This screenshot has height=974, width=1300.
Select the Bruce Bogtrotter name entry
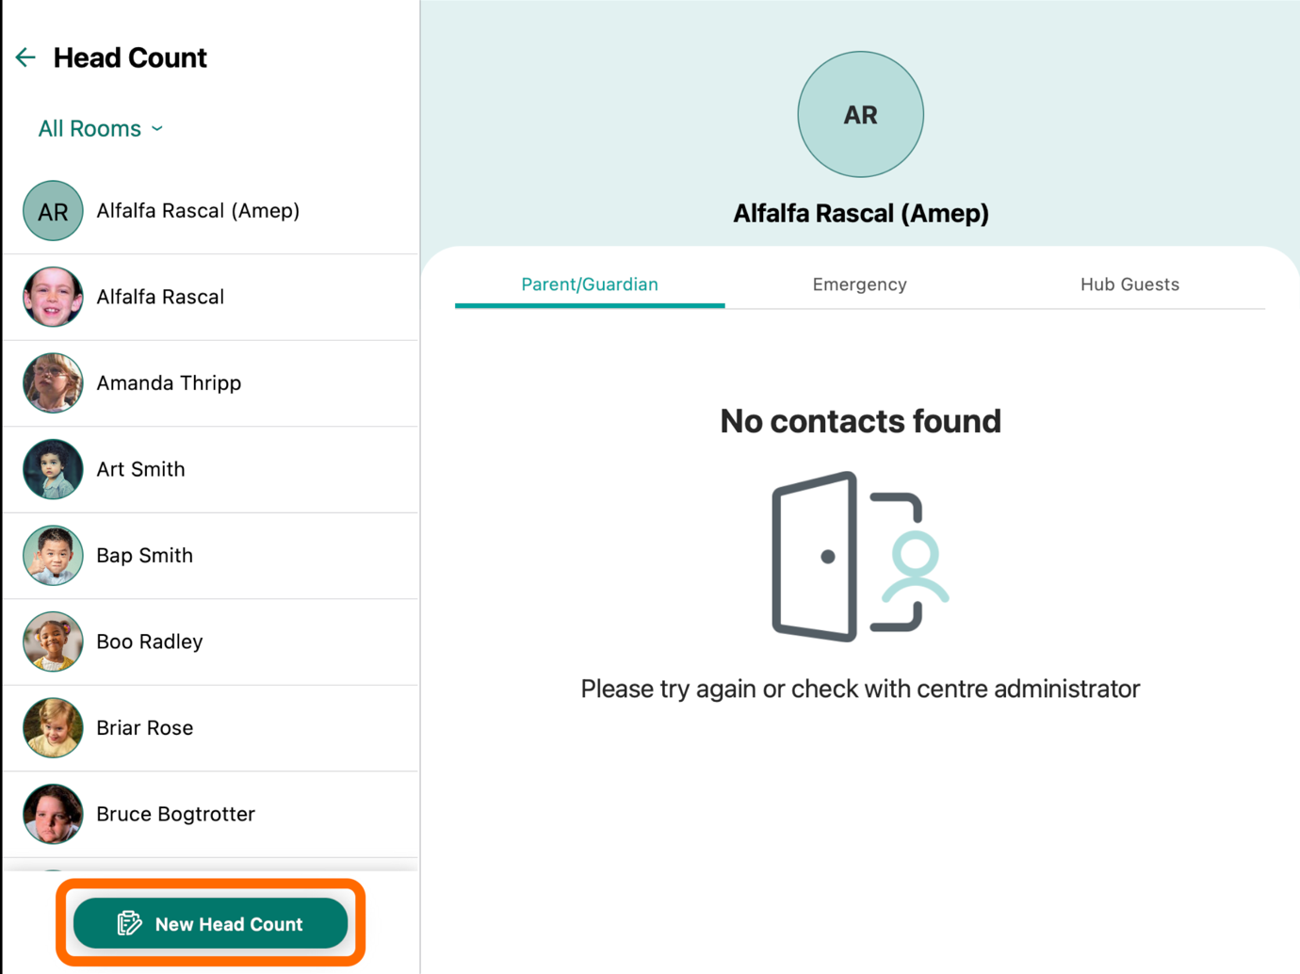point(175,814)
